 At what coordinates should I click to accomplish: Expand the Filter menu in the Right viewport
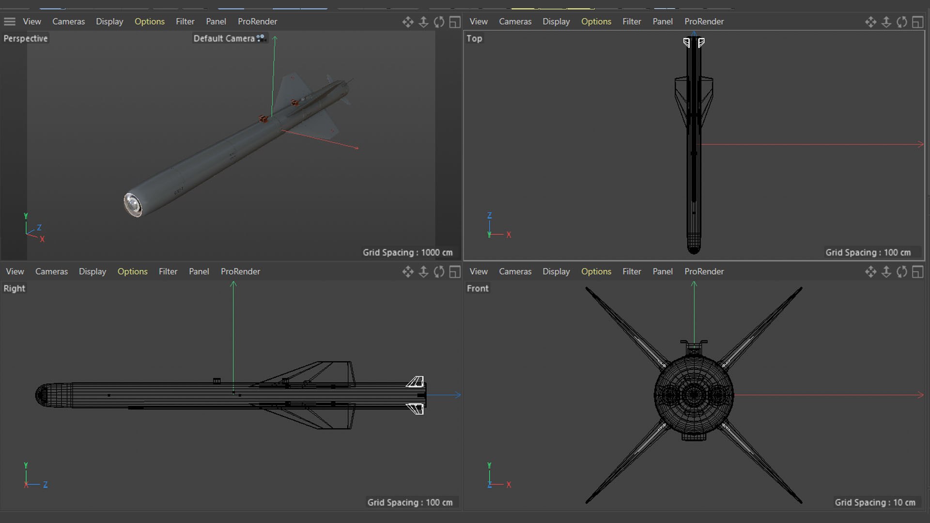point(168,272)
